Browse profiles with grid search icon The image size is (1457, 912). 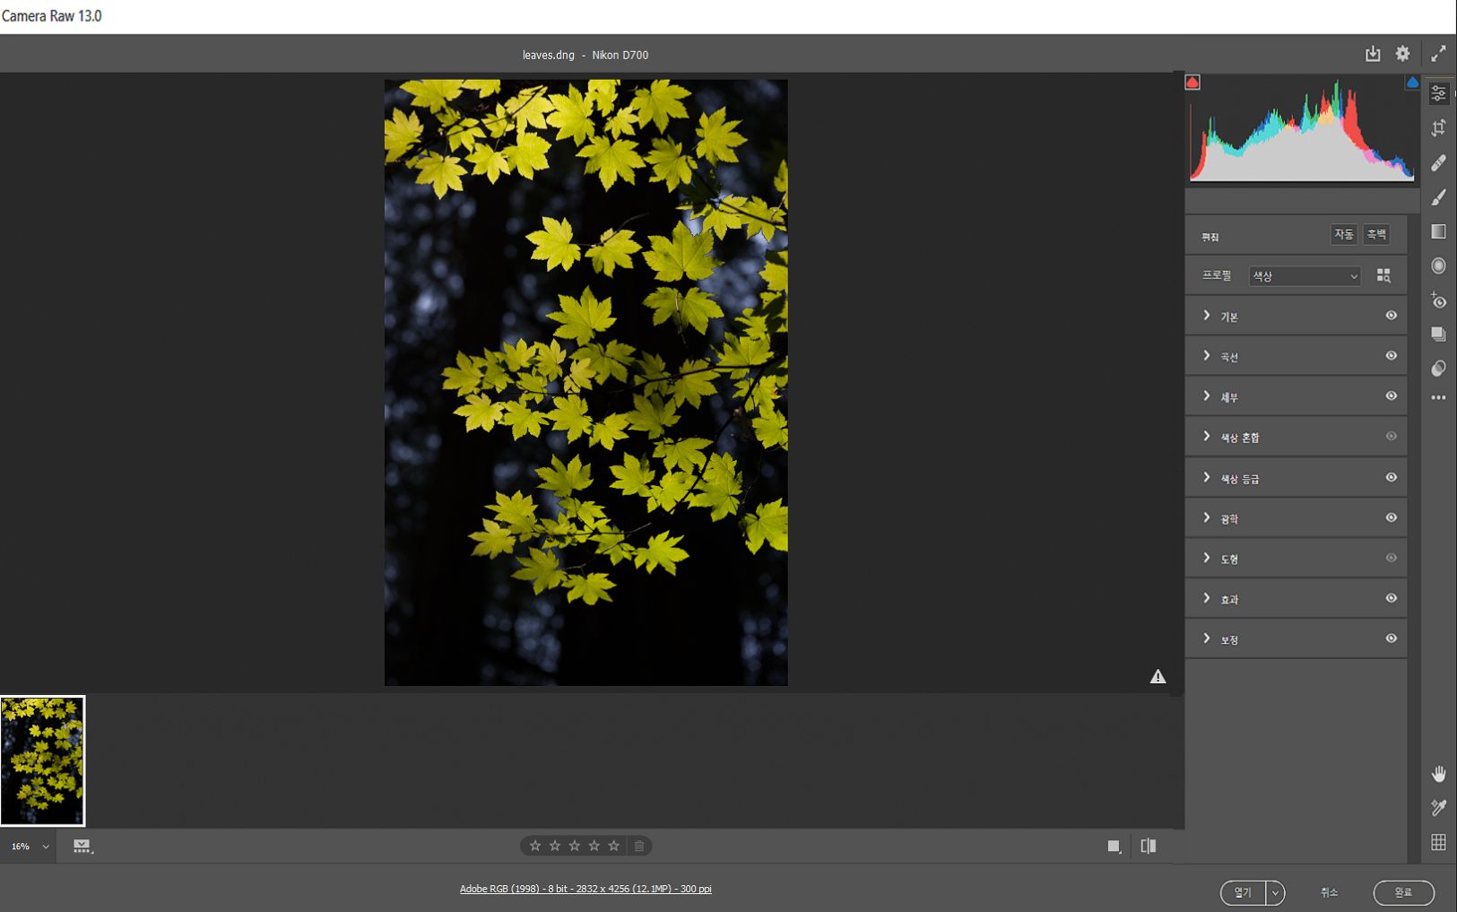1383,275
